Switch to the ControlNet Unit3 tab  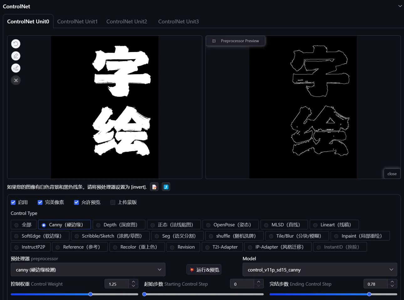pyautogui.click(x=179, y=22)
